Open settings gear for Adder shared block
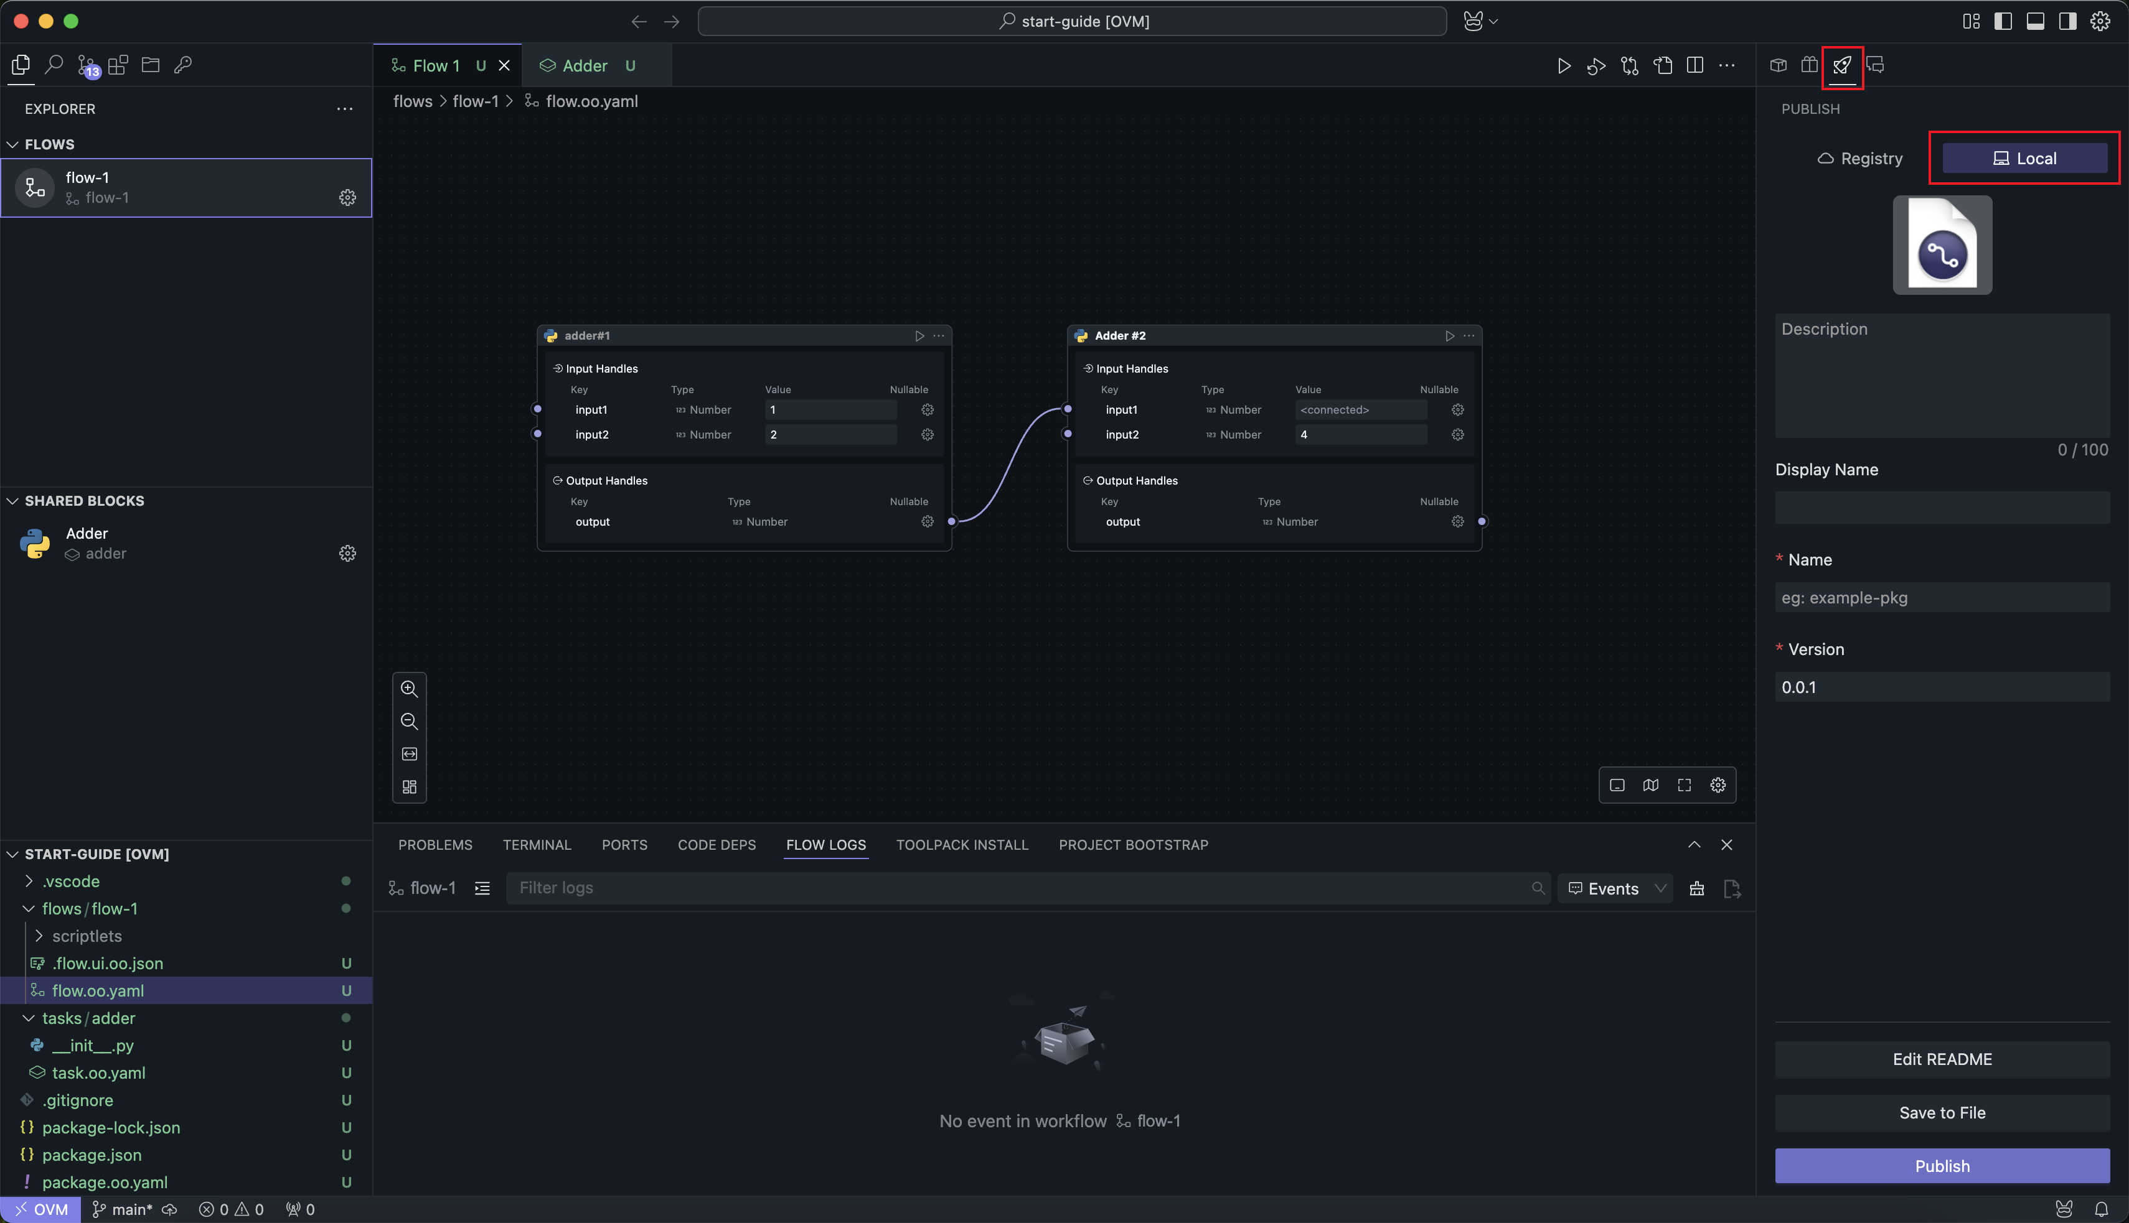 (x=347, y=554)
